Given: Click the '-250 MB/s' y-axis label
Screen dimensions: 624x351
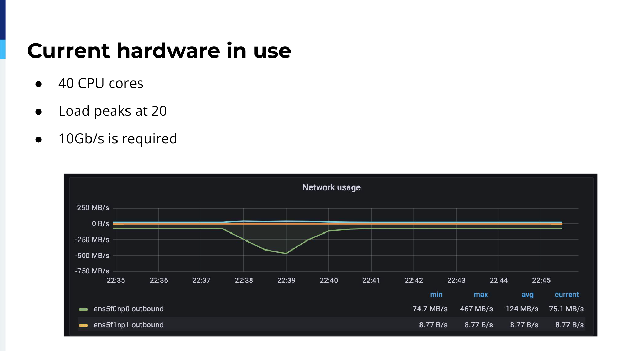Looking at the screenshot, I should (92, 240).
